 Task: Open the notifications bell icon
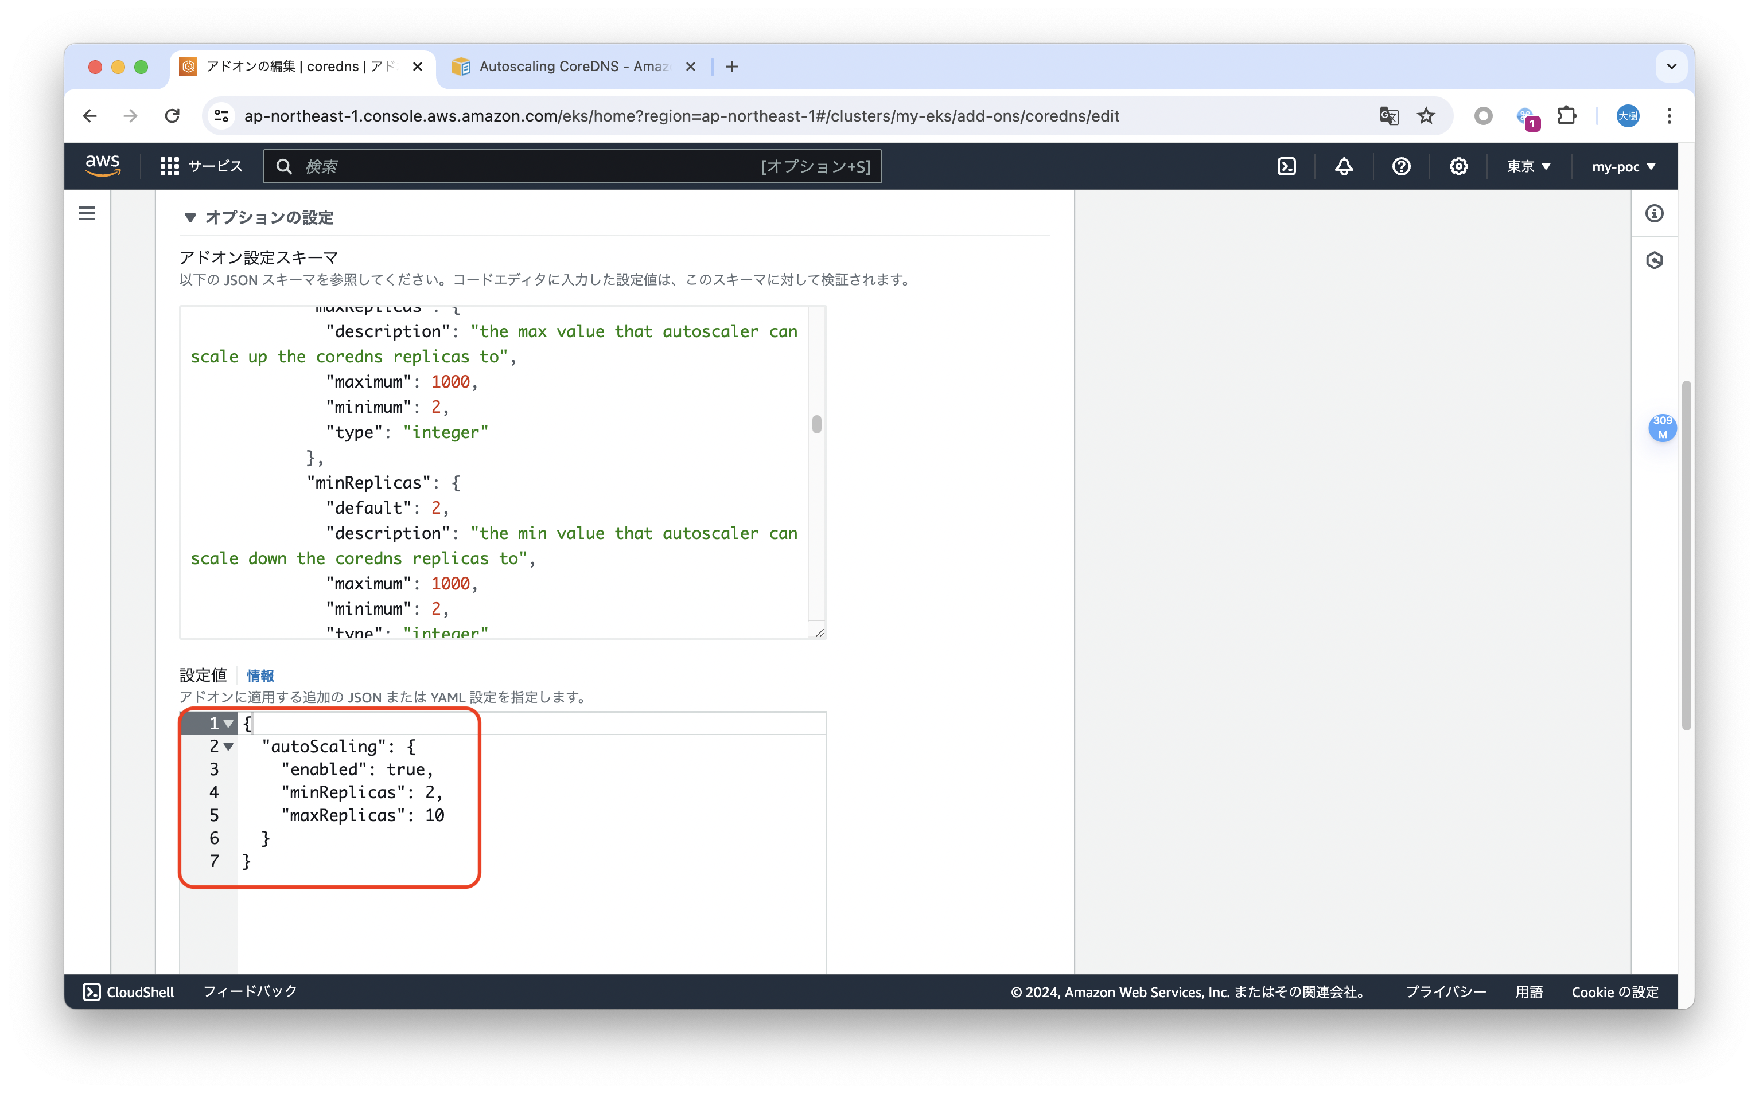click(1343, 166)
